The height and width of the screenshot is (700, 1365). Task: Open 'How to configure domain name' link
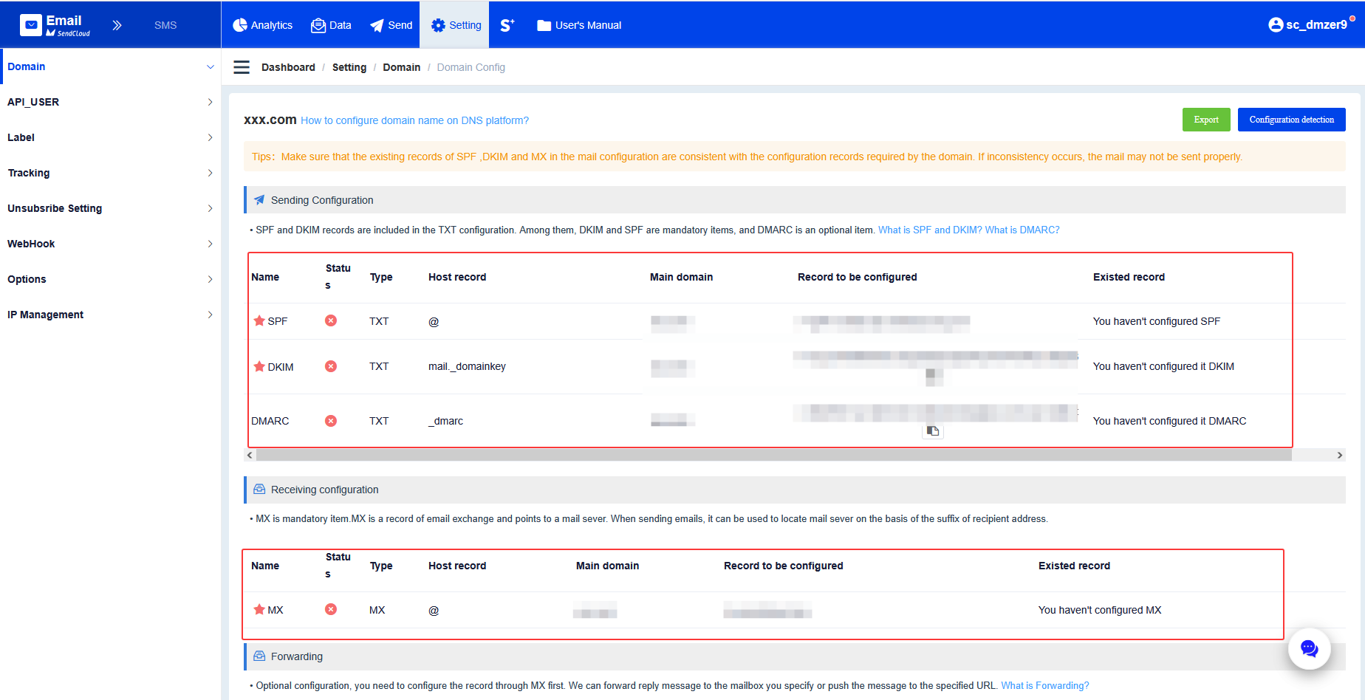(x=414, y=120)
